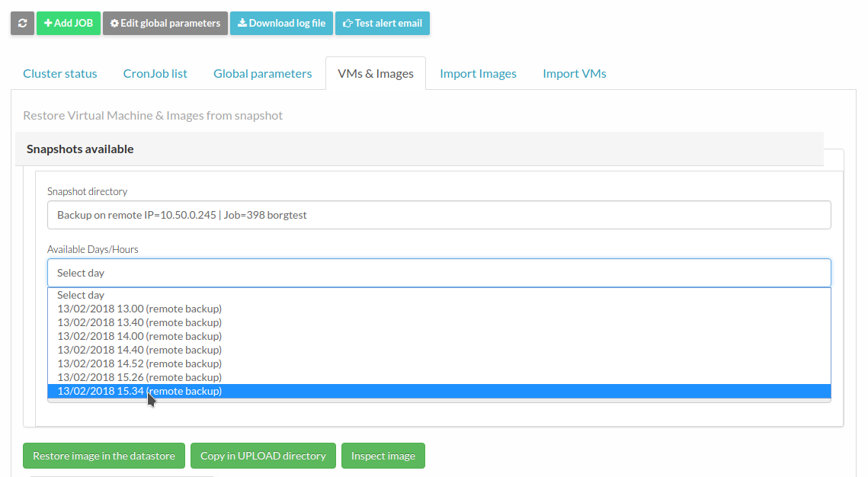868x477 pixels.
Task: Pick 13/02/2018 14.52 remote backup
Action: (439, 363)
